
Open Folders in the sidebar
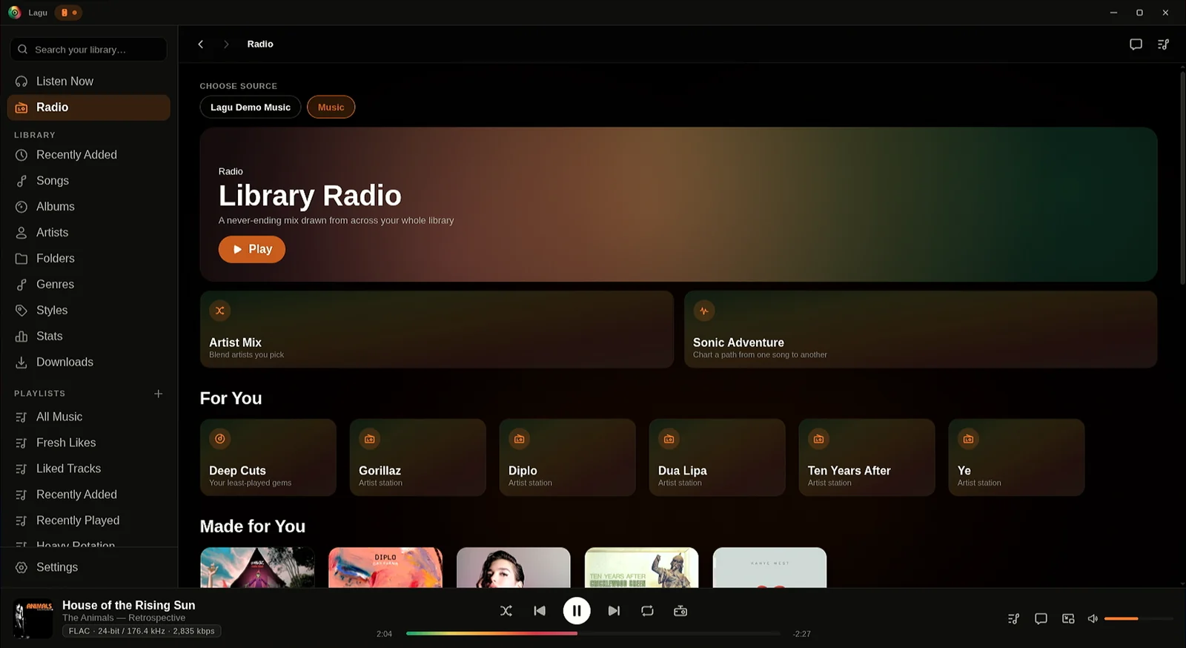point(89,259)
